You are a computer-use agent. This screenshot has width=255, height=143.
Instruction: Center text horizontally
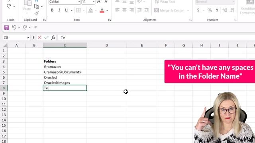tap(124, 10)
